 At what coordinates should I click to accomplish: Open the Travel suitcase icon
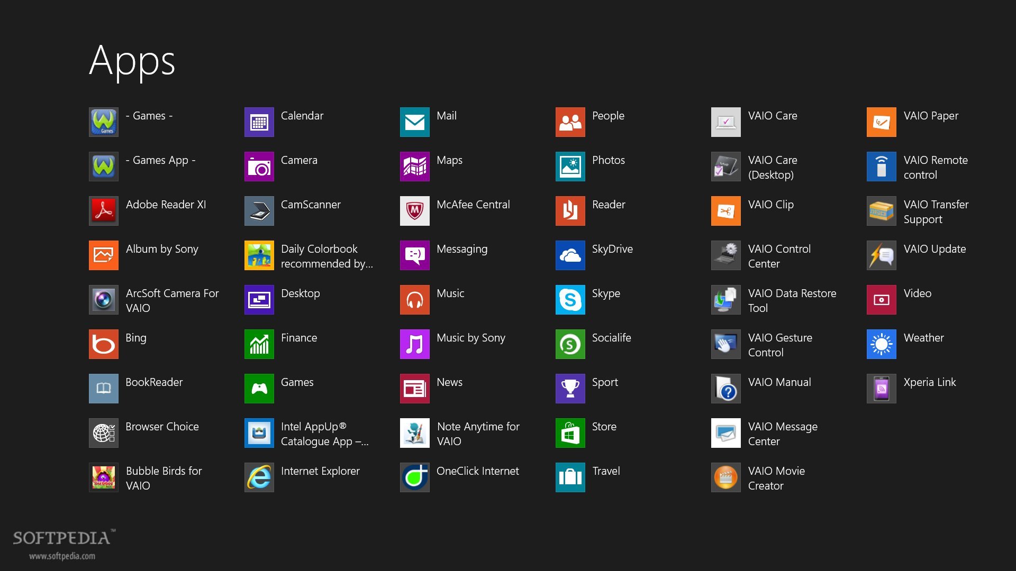(x=570, y=477)
